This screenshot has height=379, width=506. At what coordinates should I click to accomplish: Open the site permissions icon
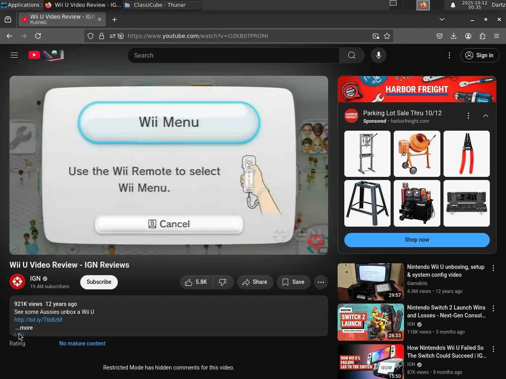[113, 36]
